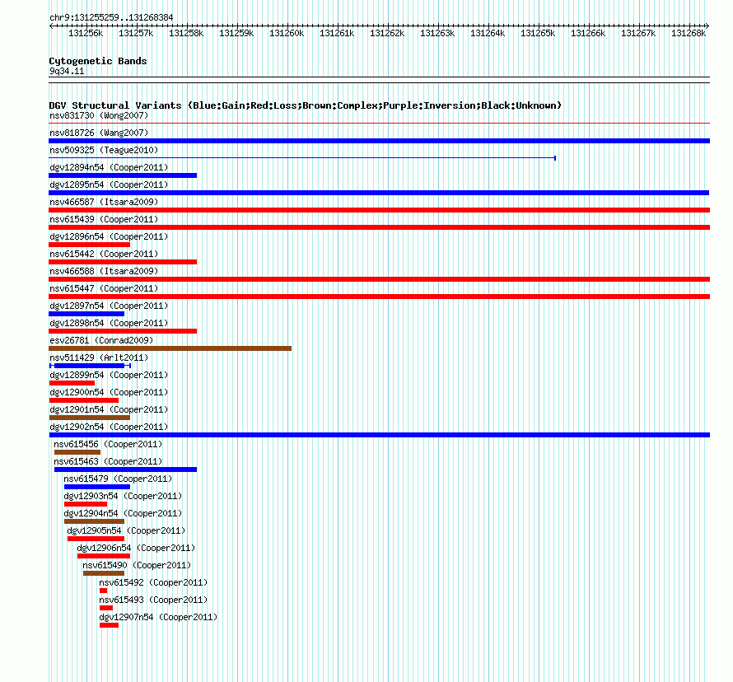
Task: Select the nsv818726 (Wang2007) blue gain bar
Action: 379,141
